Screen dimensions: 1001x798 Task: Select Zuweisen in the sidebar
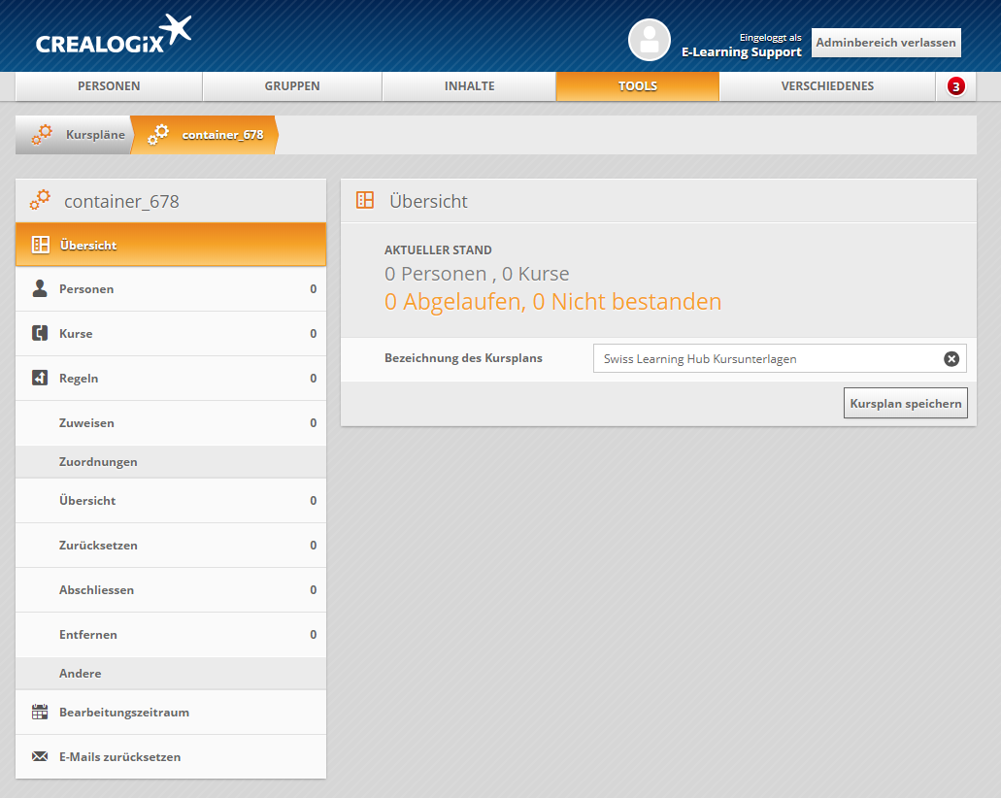coord(86,423)
